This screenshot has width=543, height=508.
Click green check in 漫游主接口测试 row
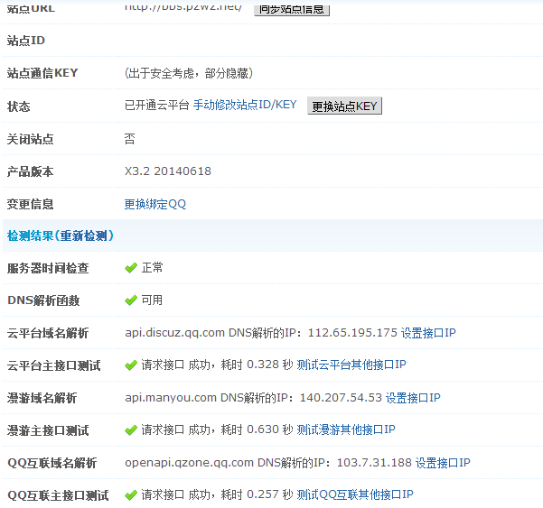tap(131, 430)
